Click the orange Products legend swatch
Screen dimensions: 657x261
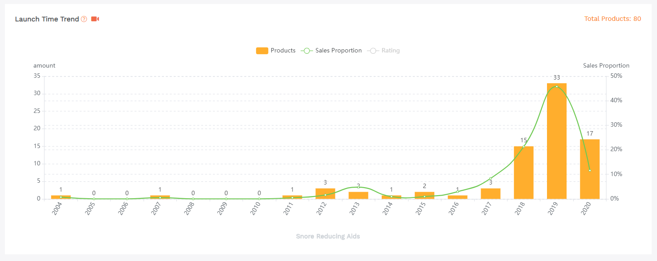coord(262,51)
